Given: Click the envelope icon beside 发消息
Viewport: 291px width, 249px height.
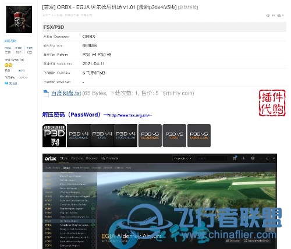Looking at the screenshot, I should [6, 83].
